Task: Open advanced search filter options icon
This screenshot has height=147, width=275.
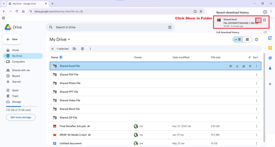Action: [x=170, y=27]
